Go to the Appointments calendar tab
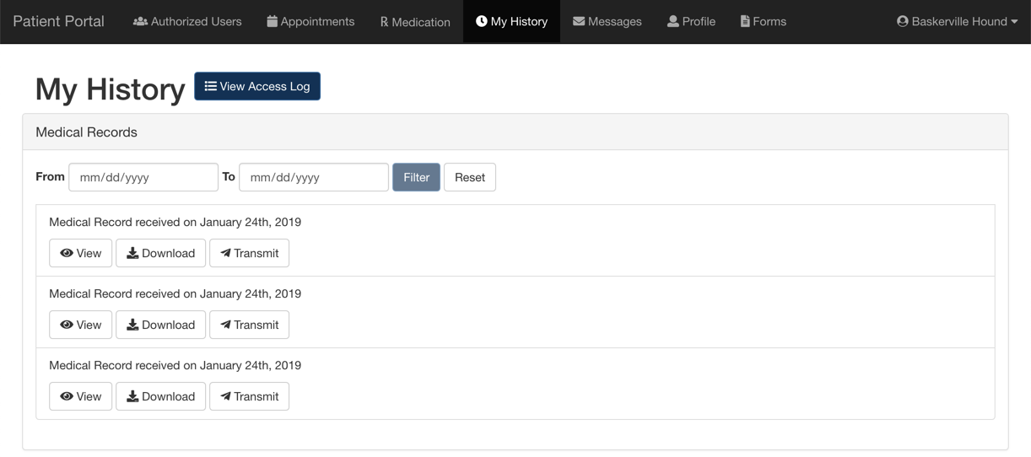This screenshot has width=1031, height=457. click(310, 21)
